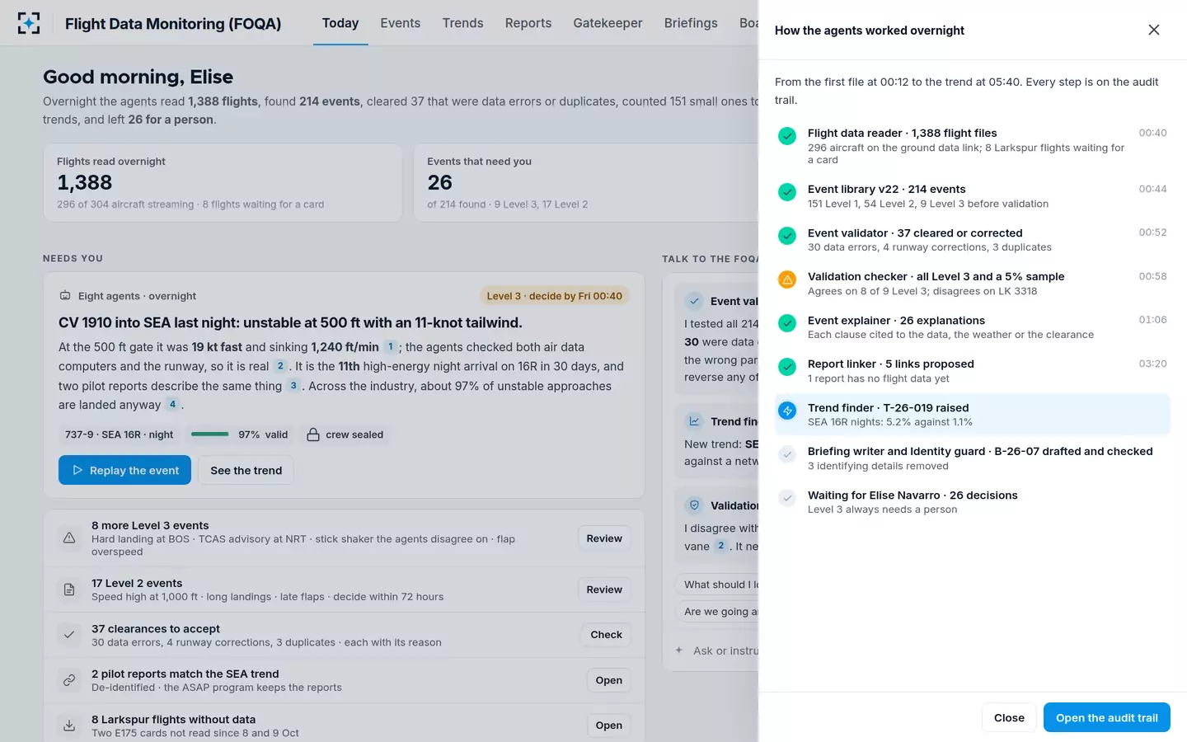This screenshot has height=742, width=1187.
Task: Click the FOQA app logo icon
Action: tap(29, 23)
